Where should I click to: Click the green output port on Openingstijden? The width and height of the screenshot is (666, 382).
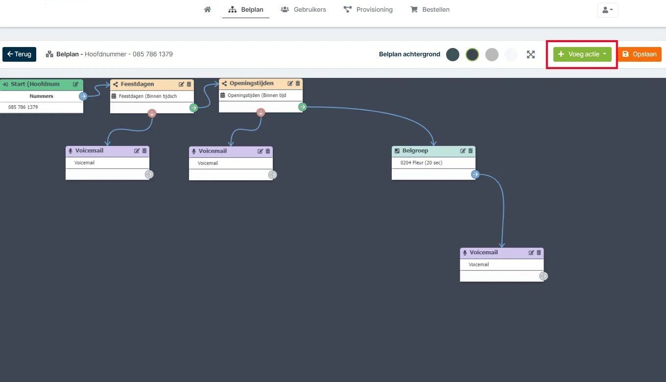(x=303, y=107)
